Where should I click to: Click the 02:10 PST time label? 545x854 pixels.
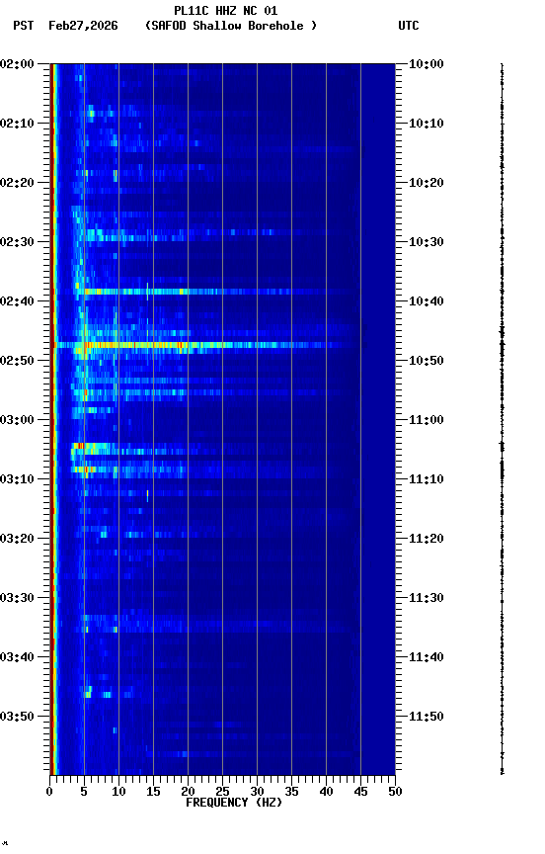(x=17, y=124)
